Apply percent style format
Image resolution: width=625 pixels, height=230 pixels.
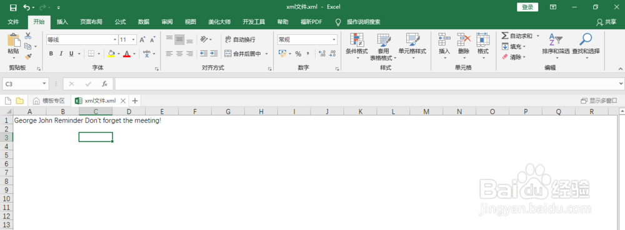tap(298, 54)
